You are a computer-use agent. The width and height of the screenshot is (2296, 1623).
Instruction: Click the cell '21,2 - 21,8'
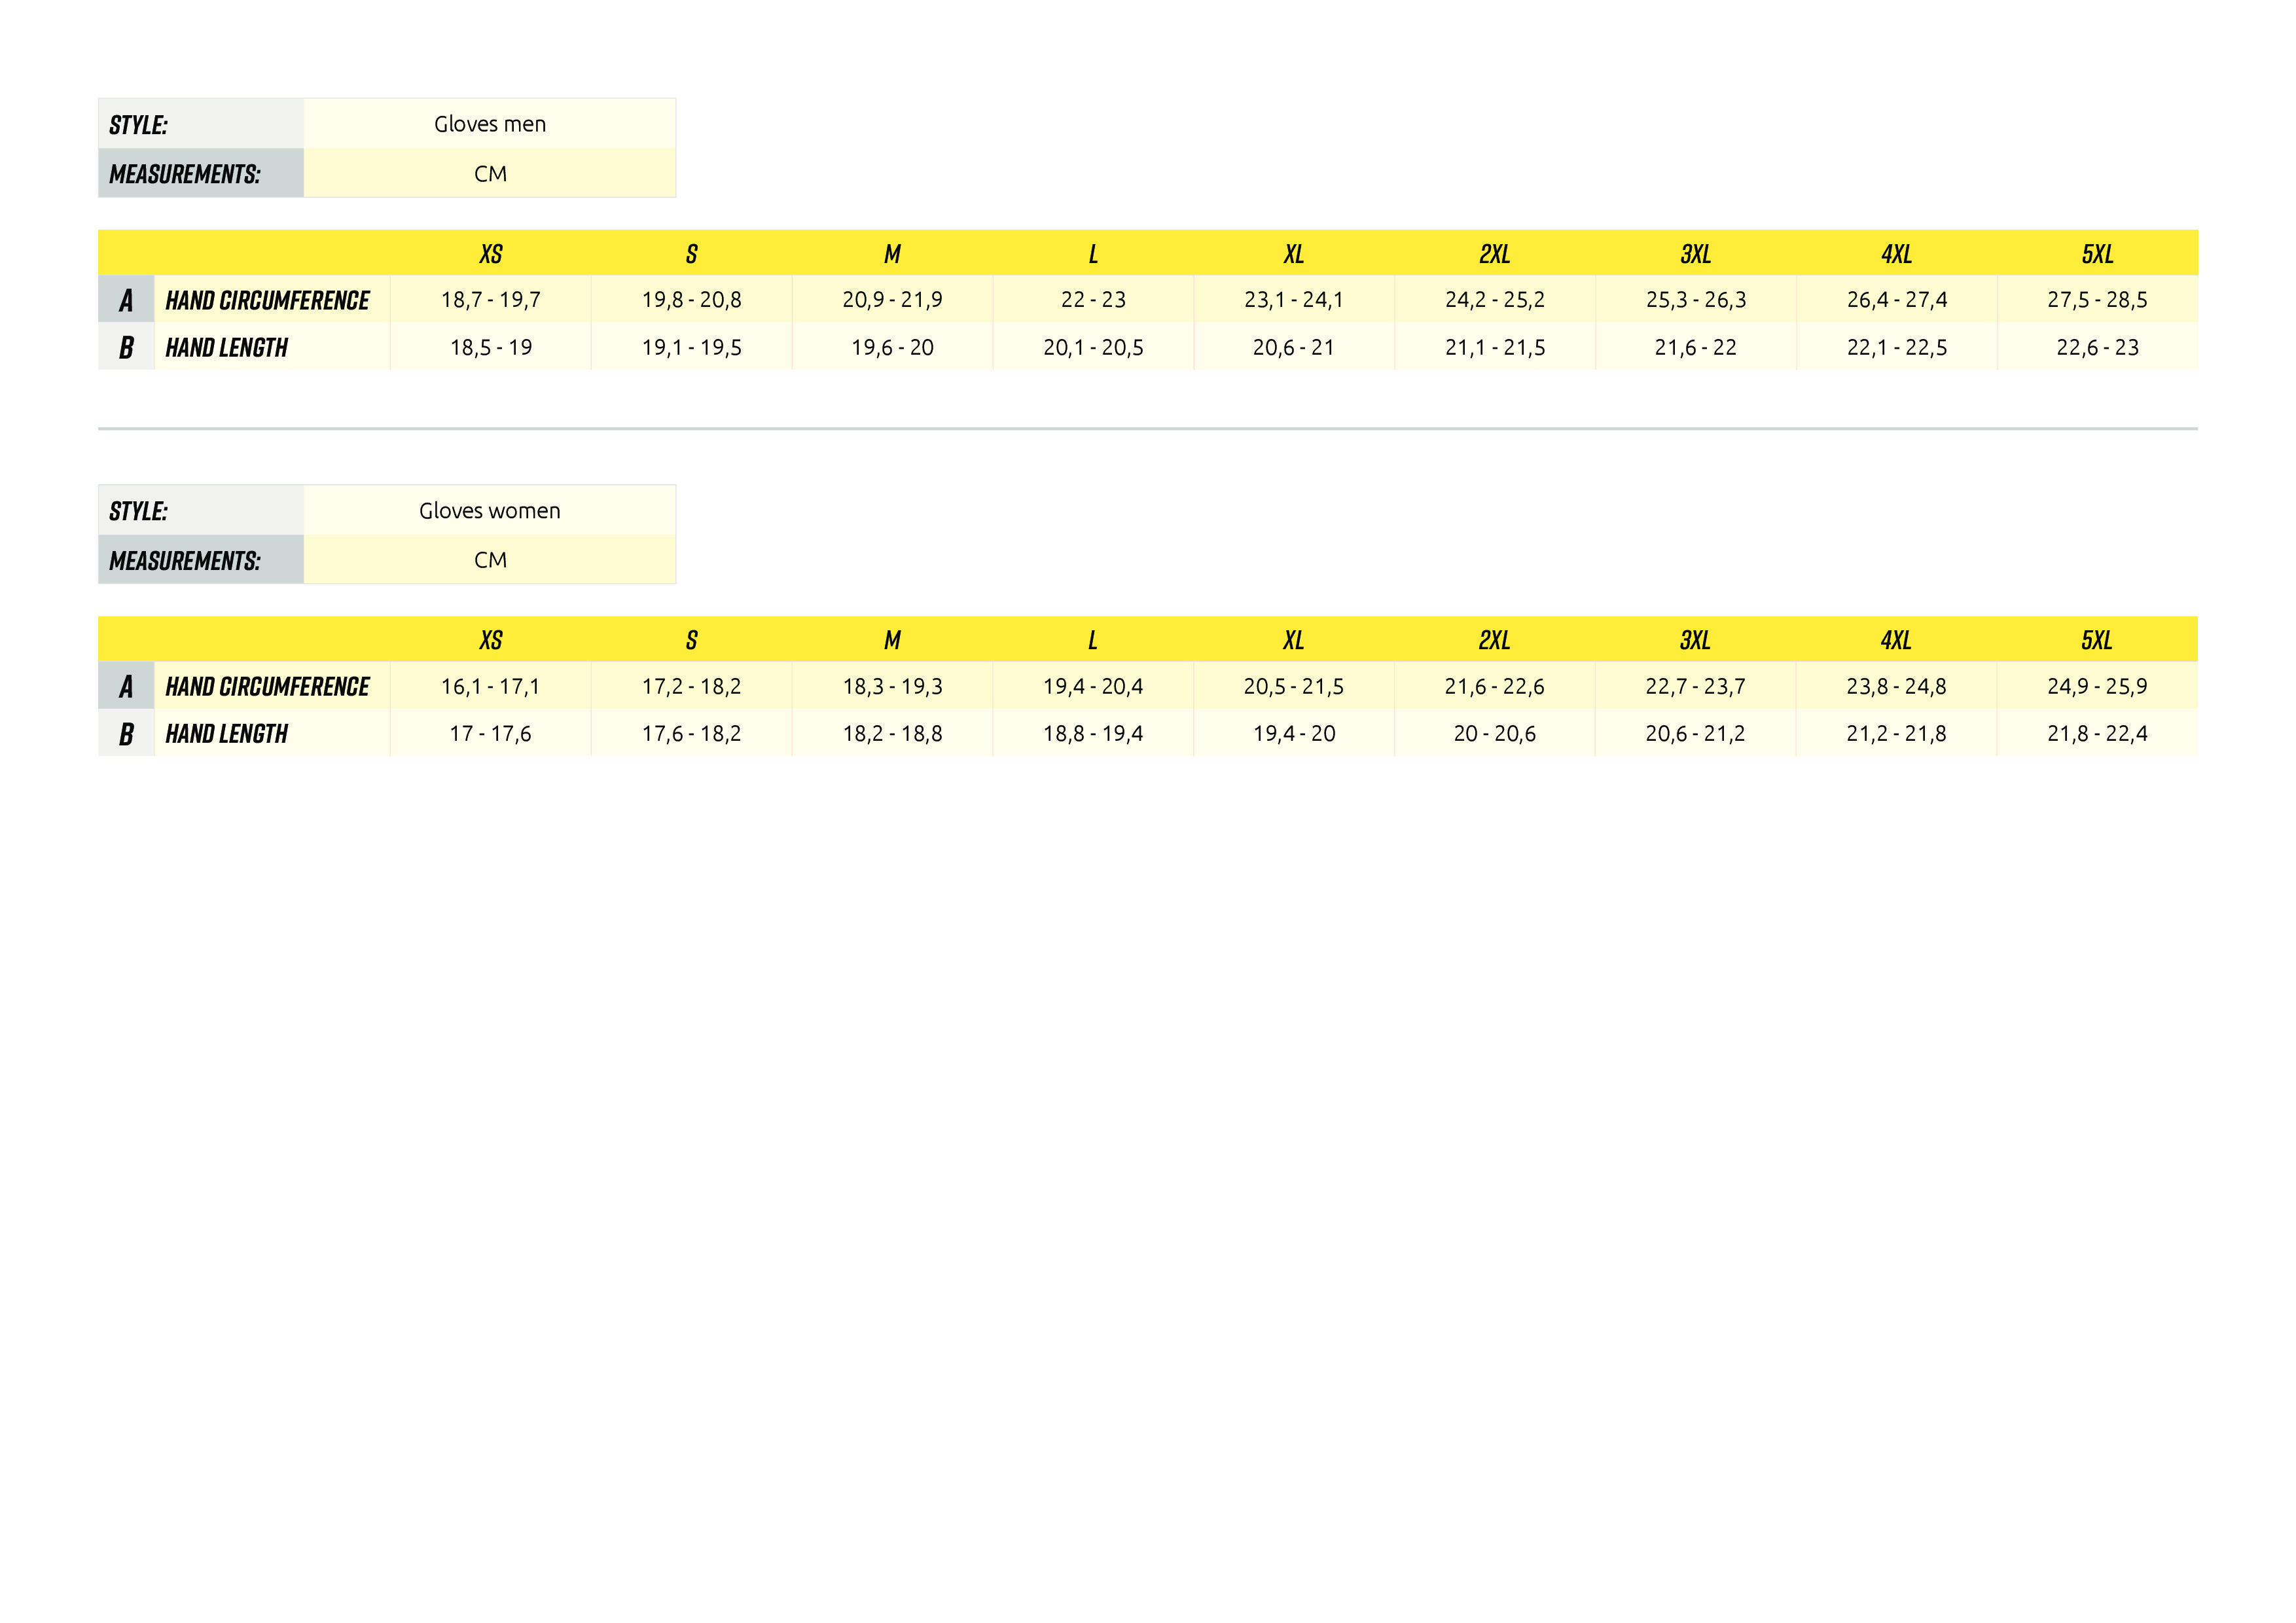tap(1897, 733)
